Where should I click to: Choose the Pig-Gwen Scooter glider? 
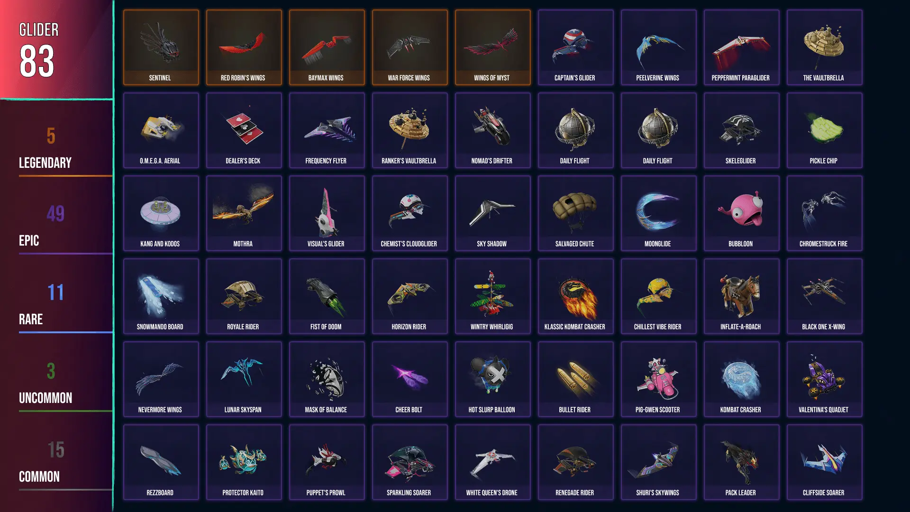tap(658, 379)
